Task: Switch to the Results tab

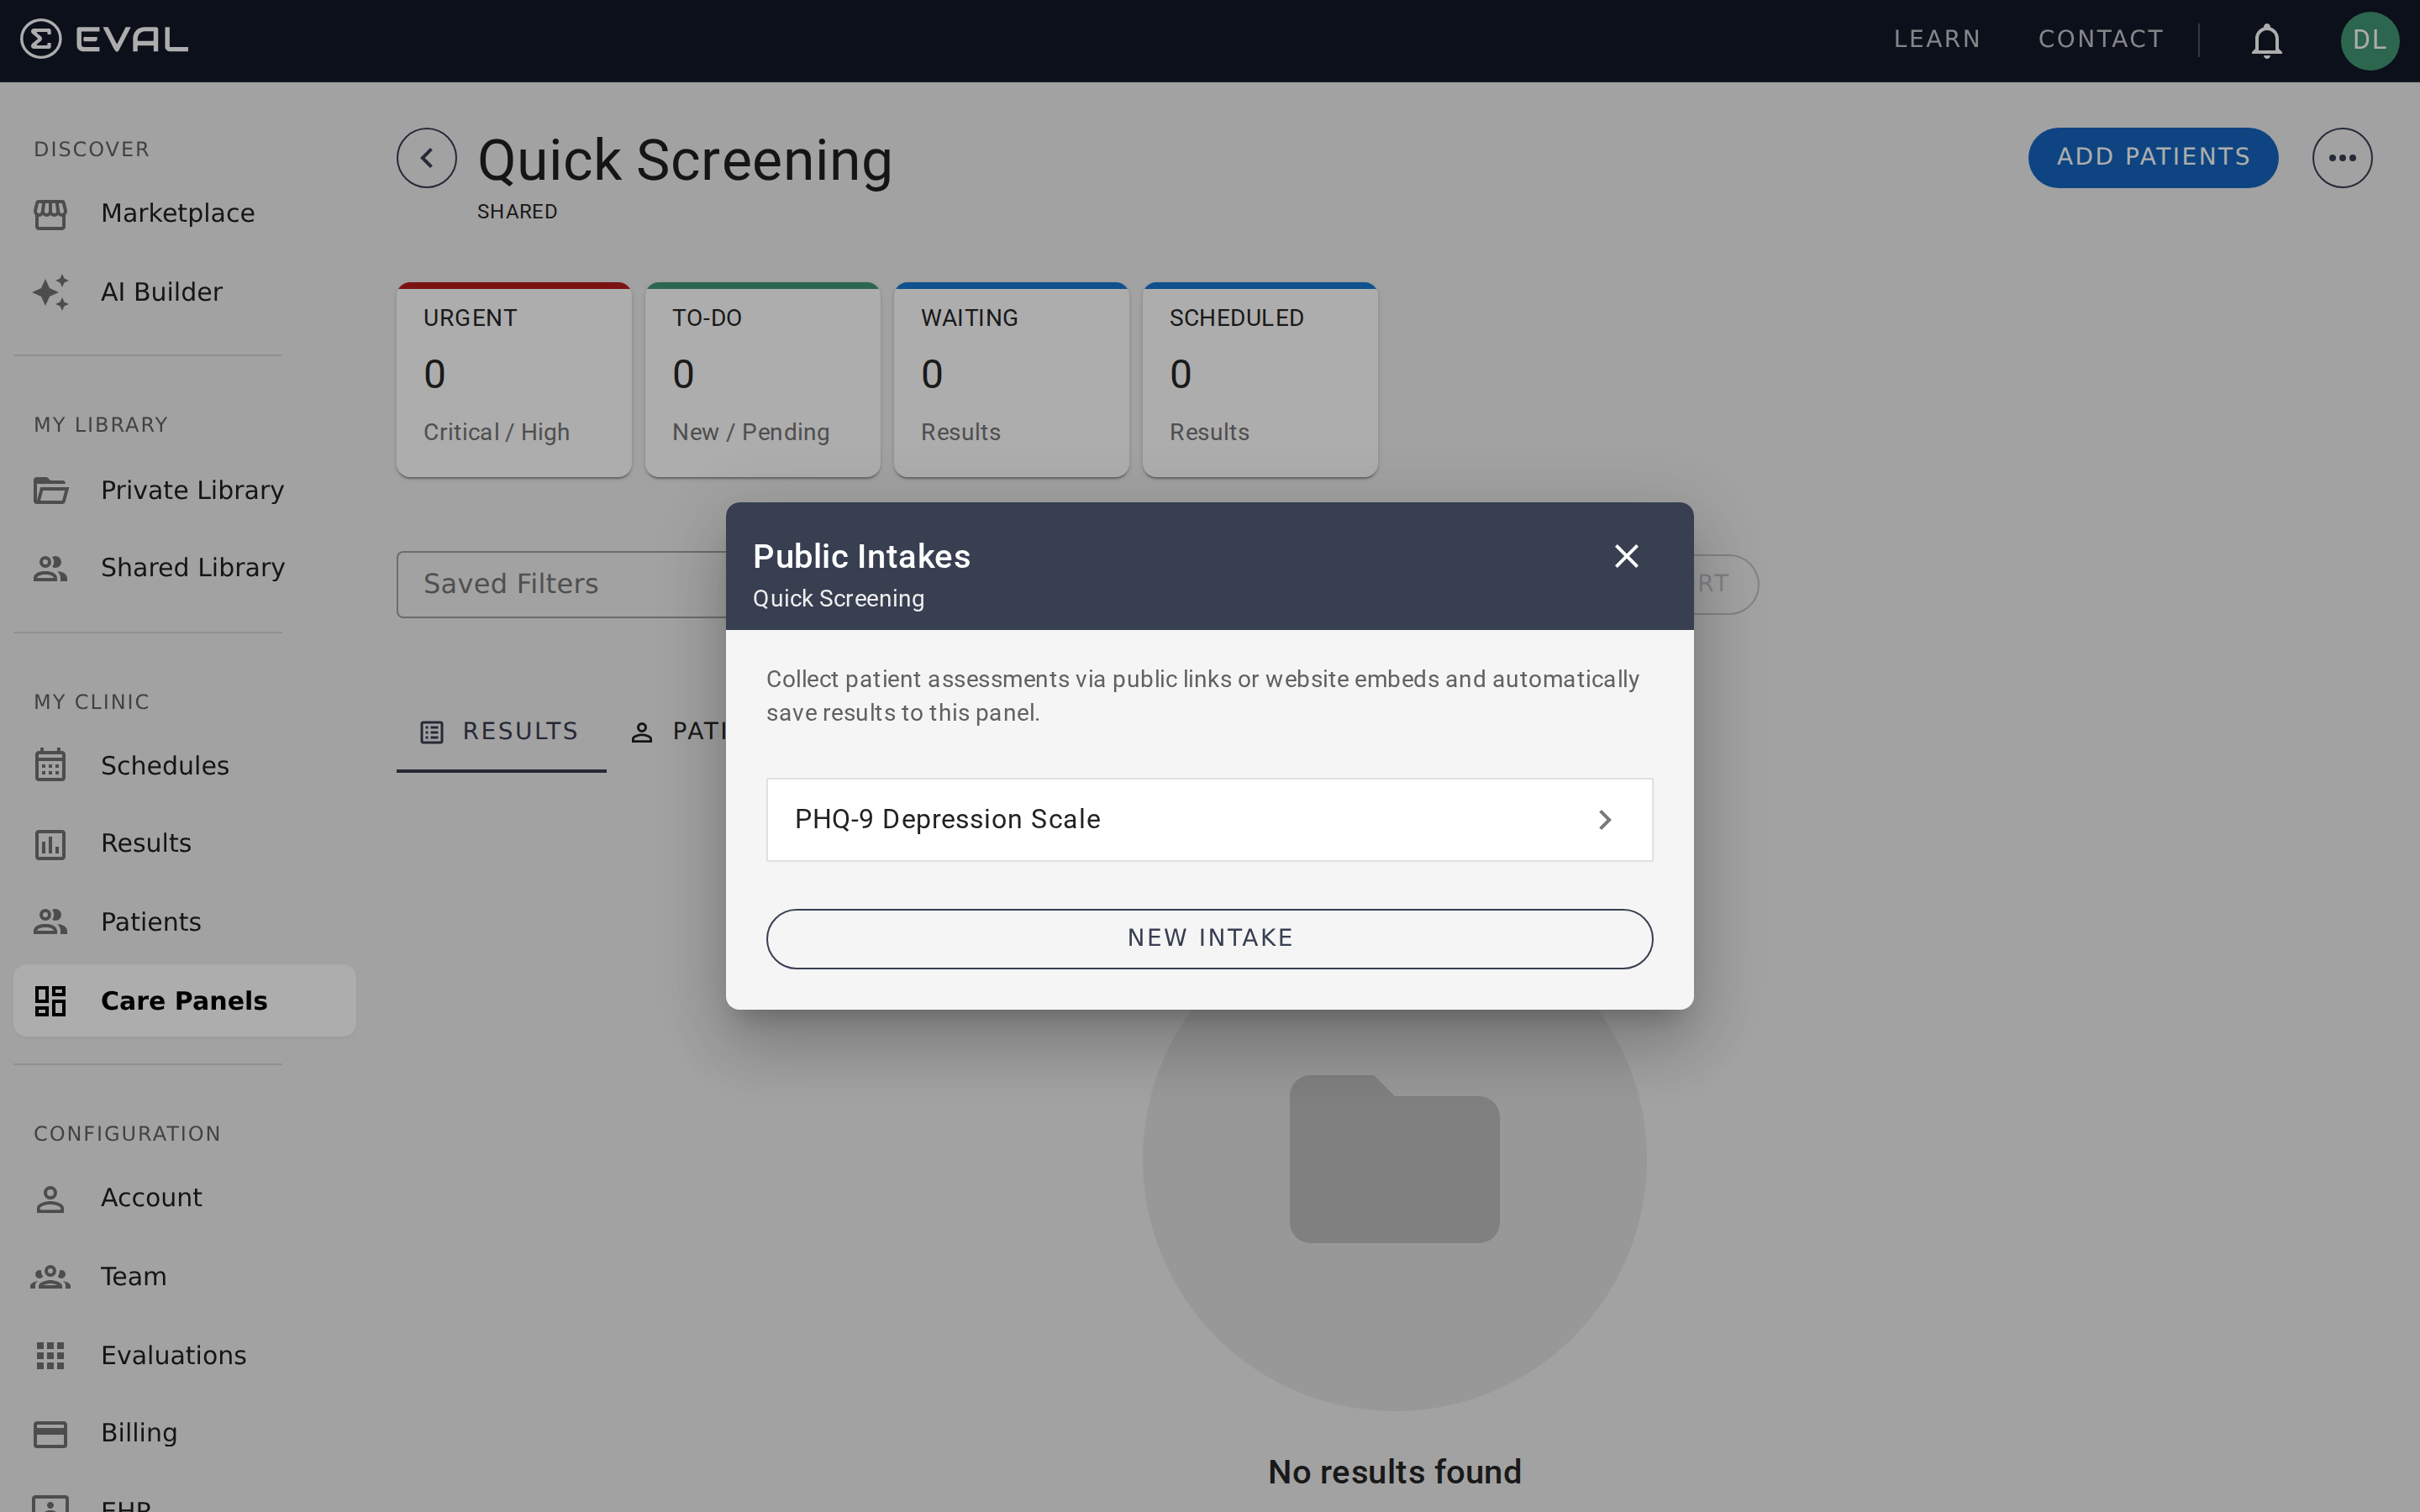Action: [x=500, y=730]
